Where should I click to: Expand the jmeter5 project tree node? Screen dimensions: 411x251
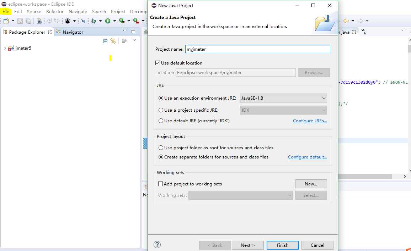tap(5, 48)
